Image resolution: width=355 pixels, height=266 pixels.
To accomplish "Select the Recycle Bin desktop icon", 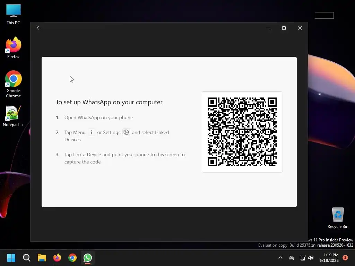I will (x=338, y=218).
